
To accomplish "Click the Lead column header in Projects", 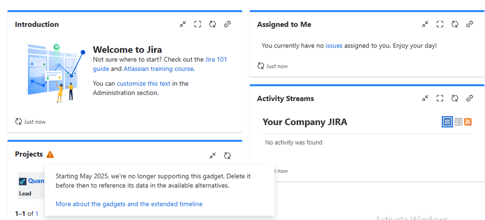I will click(x=25, y=193).
